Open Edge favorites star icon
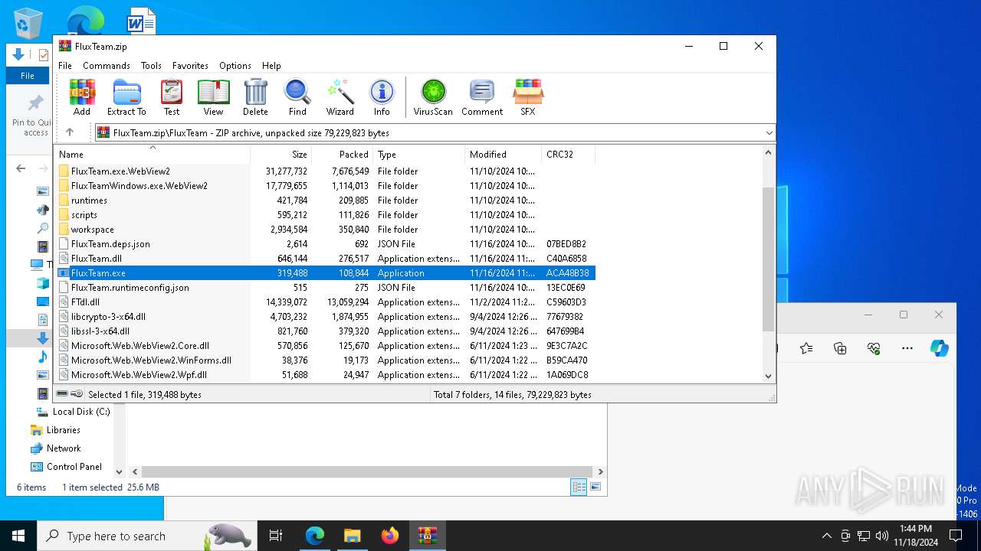981x551 pixels. point(806,348)
